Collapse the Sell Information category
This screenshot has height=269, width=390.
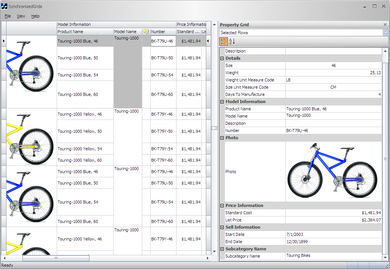[222, 227]
